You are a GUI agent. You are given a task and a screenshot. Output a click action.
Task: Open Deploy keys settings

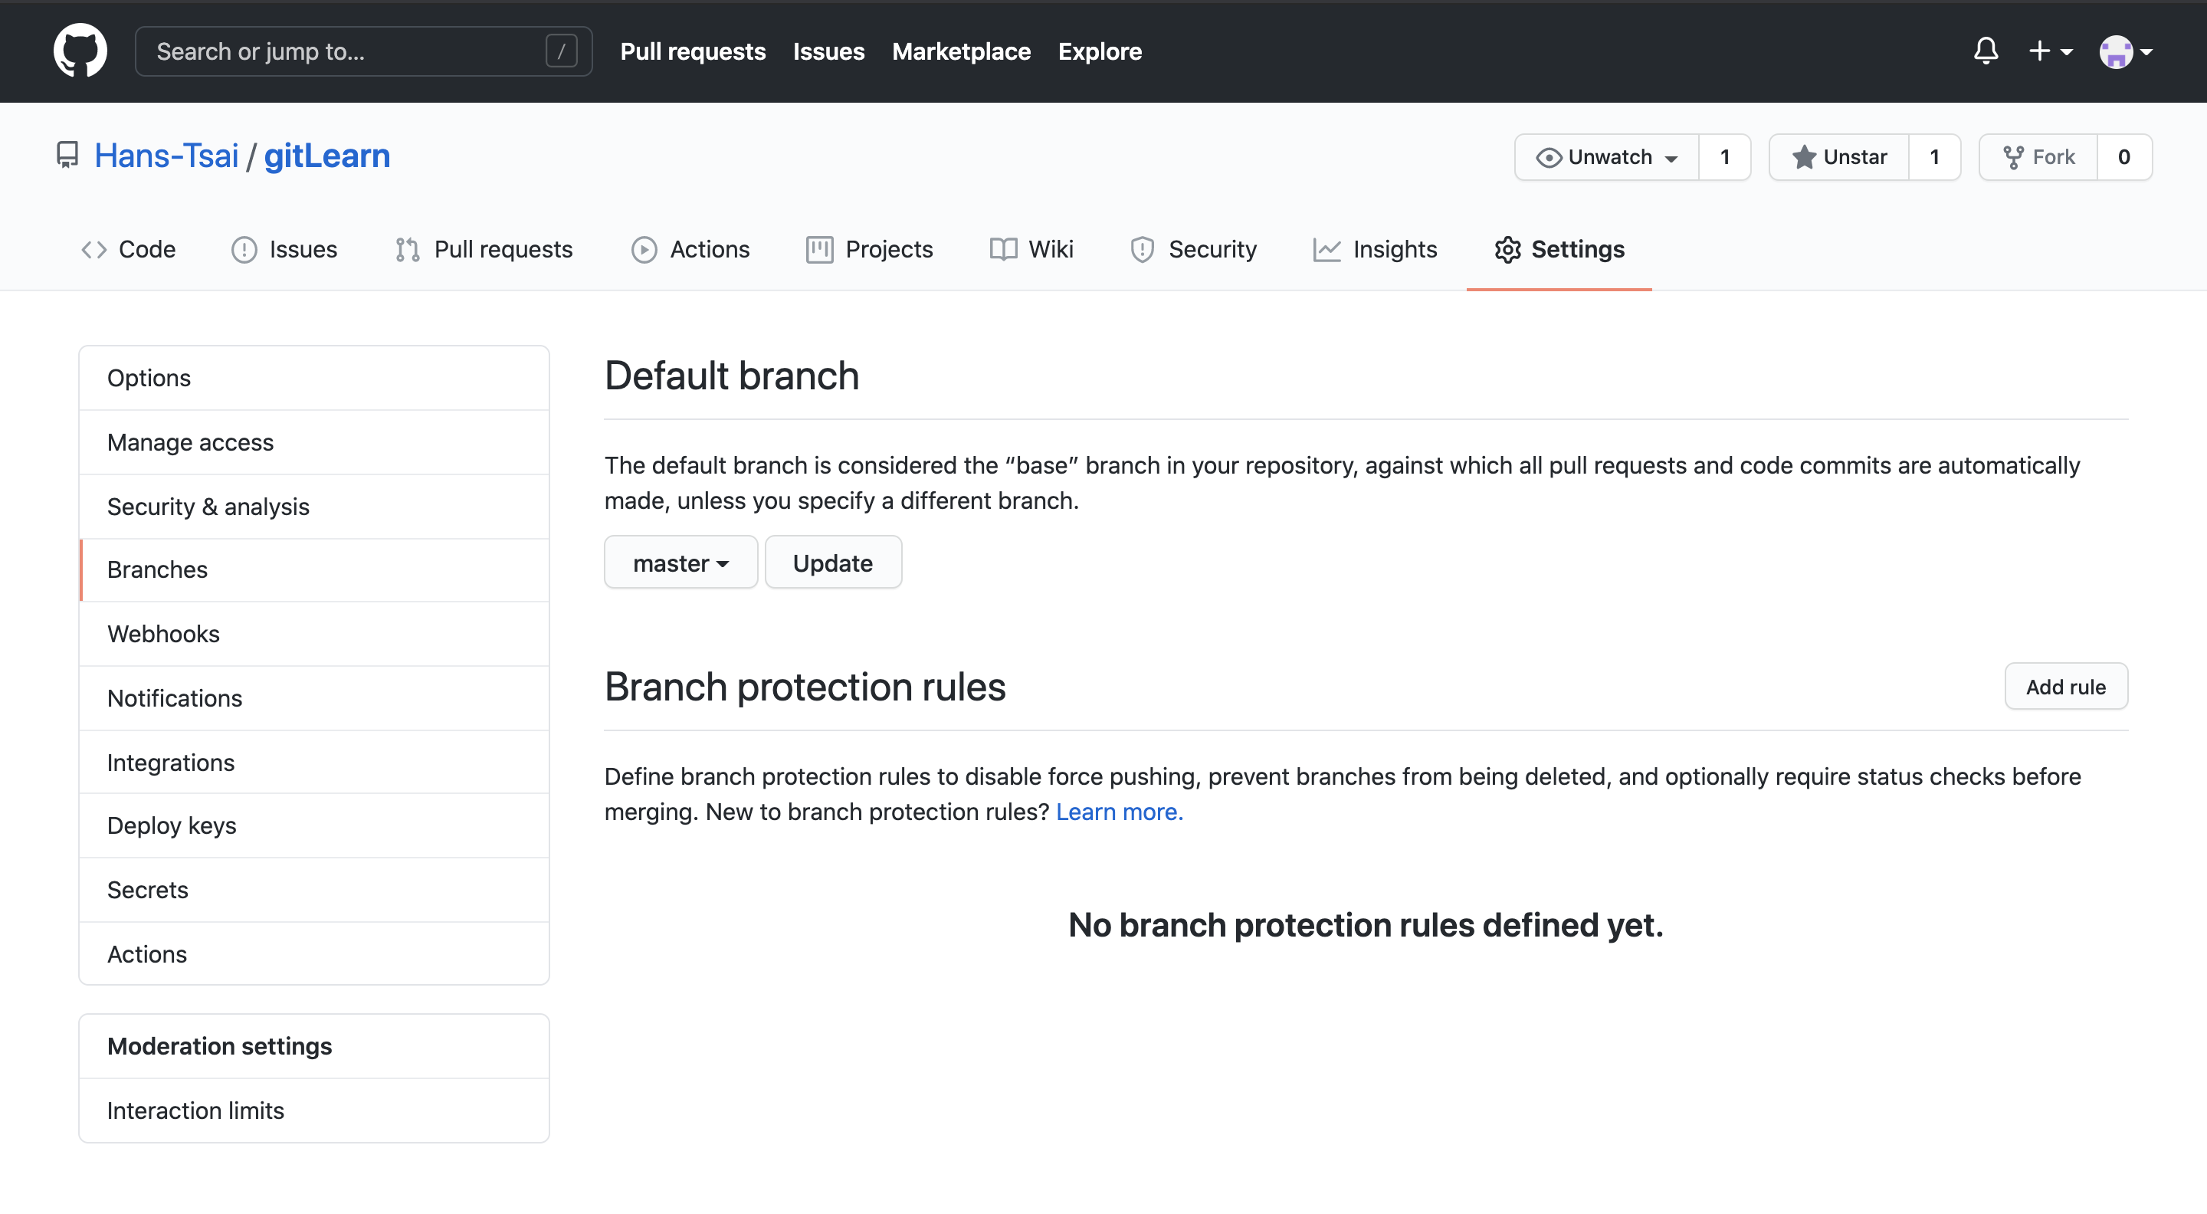pos(313,826)
